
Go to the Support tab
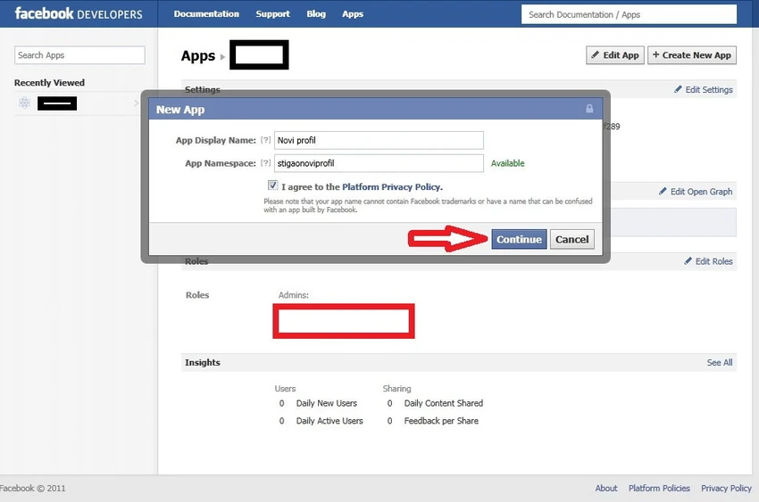(x=272, y=14)
